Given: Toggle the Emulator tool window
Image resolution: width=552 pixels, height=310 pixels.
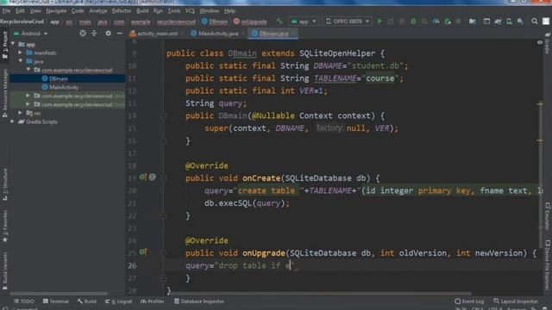Looking at the screenshot, I should pos(548,216).
